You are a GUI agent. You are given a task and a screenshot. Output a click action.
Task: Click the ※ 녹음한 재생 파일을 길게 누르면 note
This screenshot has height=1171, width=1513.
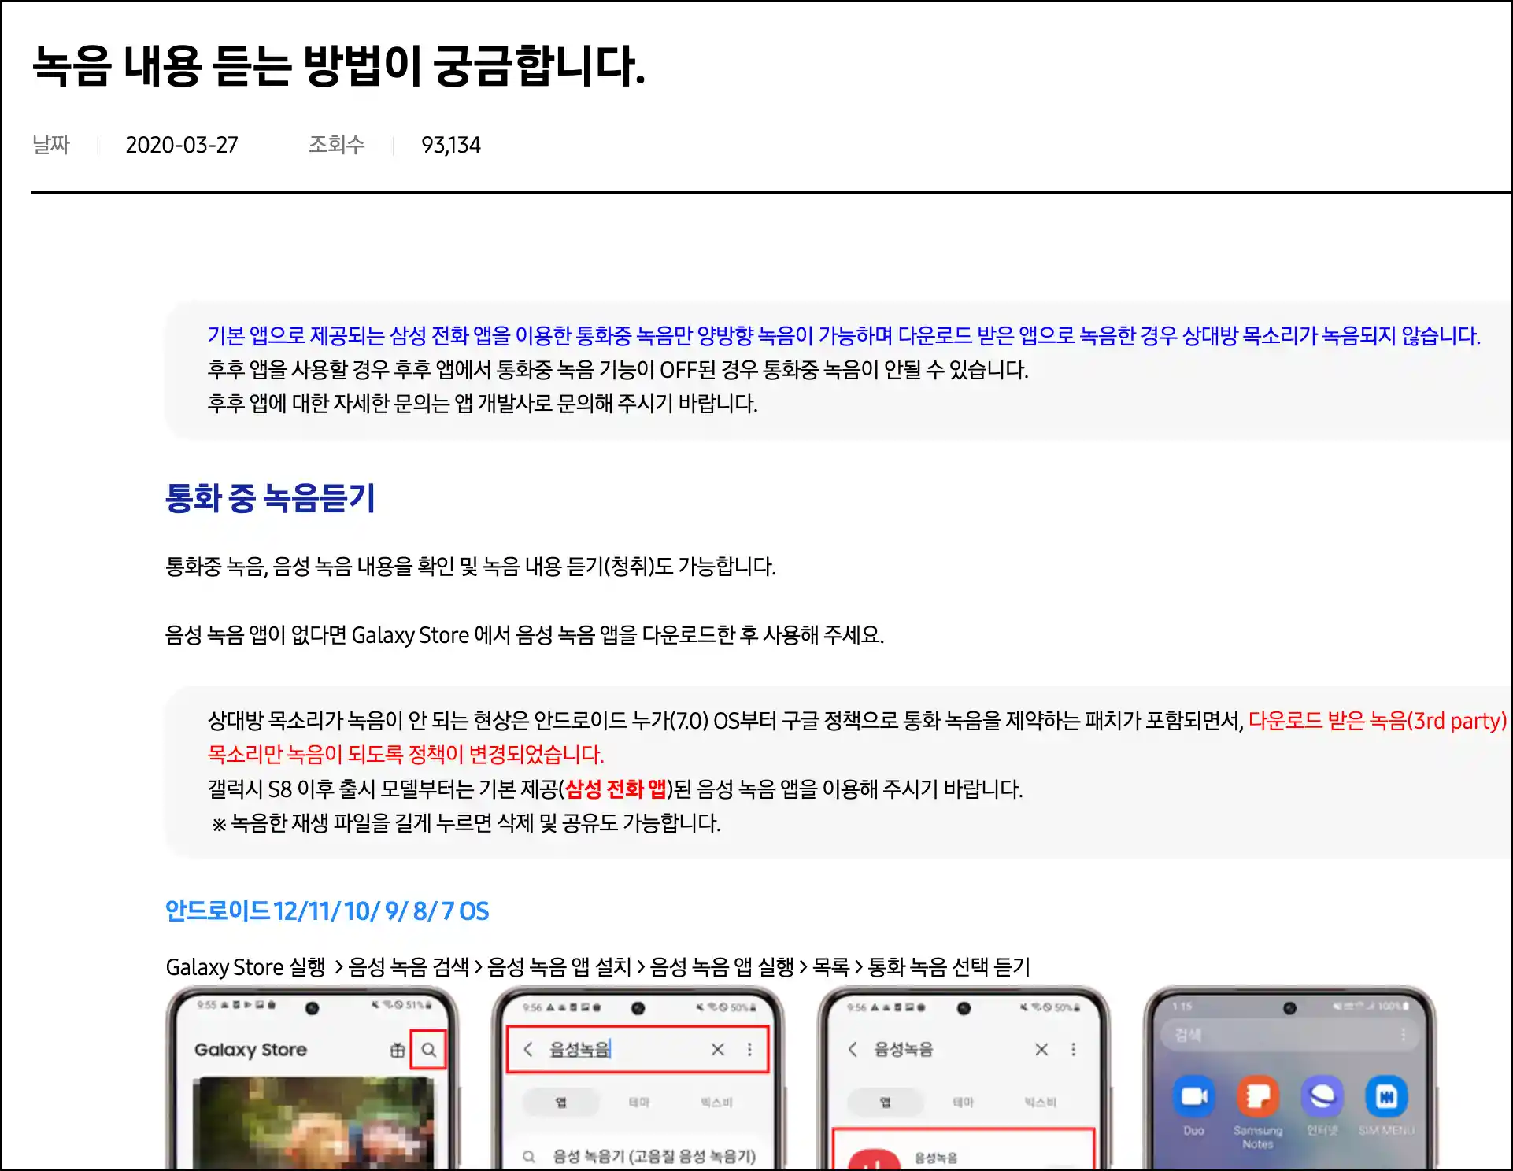tap(466, 823)
